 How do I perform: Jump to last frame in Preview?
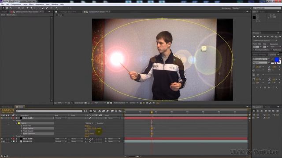tap(268, 36)
